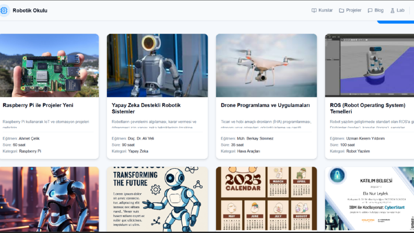Click the Hava Araçları category value

coord(249,151)
